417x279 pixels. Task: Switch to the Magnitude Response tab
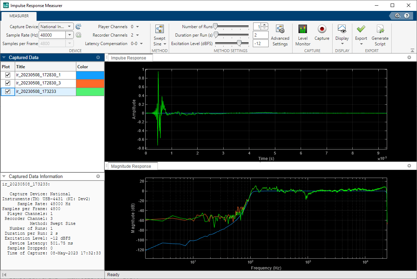point(132,165)
